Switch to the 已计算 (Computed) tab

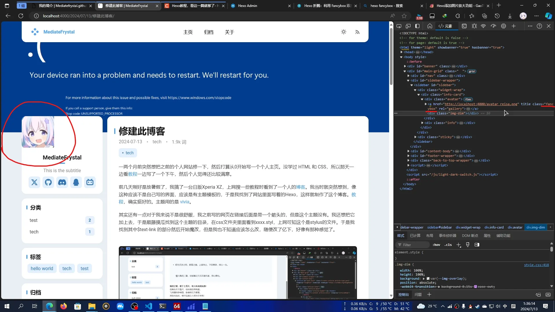415,236
